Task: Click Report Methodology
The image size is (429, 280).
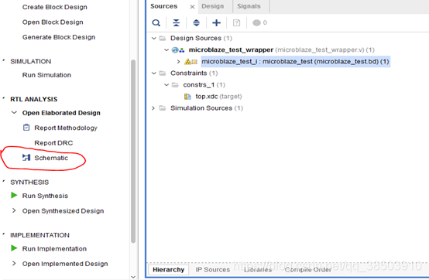Action: click(66, 128)
